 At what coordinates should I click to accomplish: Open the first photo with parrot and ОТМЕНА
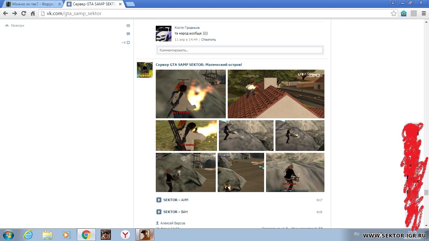(x=191, y=94)
